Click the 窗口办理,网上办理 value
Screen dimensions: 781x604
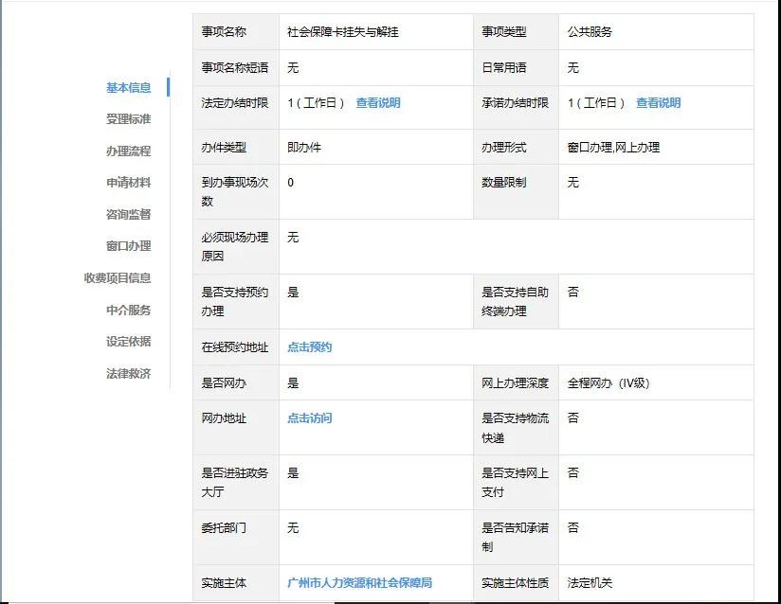[x=613, y=148]
